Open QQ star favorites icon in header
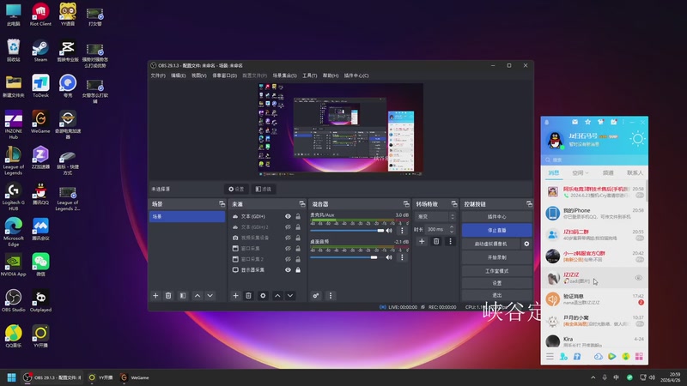The width and height of the screenshot is (687, 386). click(587, 122)
